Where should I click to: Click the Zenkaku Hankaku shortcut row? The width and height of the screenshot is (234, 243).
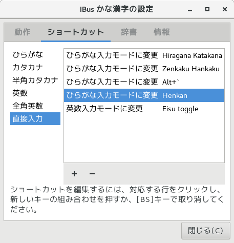click(144, 69)
